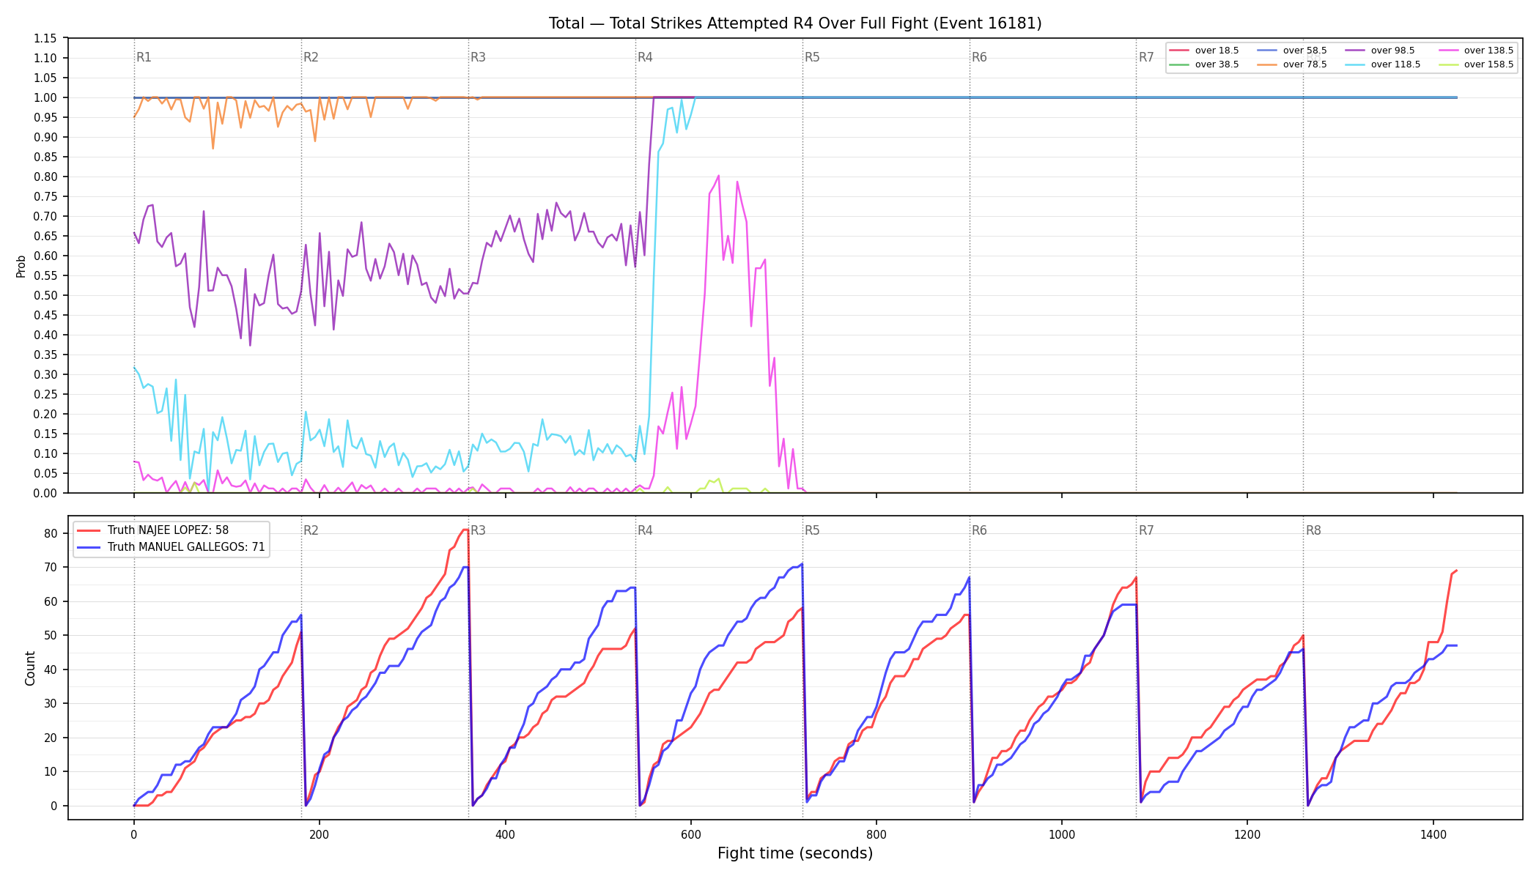Click the R7 round label in bottom chart
The image size is (1539, 879).
point(1146,530)
